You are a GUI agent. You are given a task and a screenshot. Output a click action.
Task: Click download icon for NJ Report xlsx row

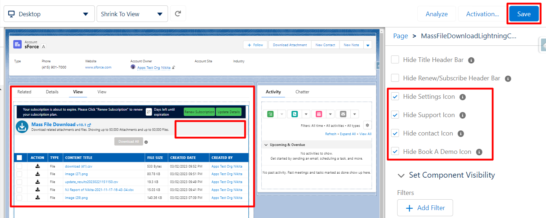pyautogui.click(x=37, y=190)
